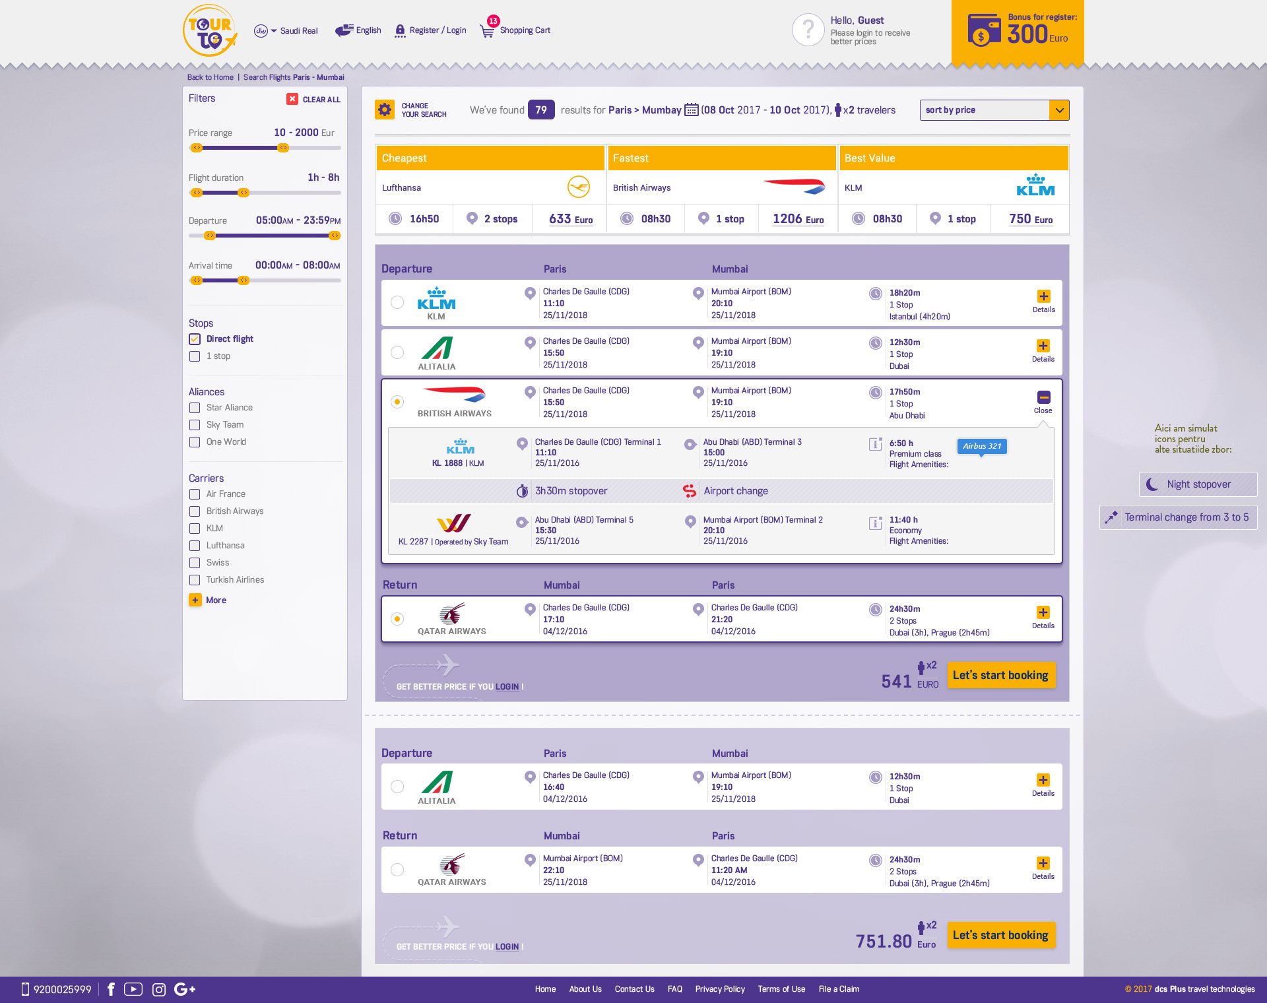Click the Tour To logo
Viewport: 1267px width, 1003px height.
point(209,31)
